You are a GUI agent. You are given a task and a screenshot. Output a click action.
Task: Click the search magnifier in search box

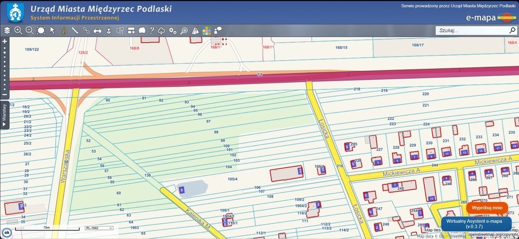pyautogui.click(x=512, y=30)
